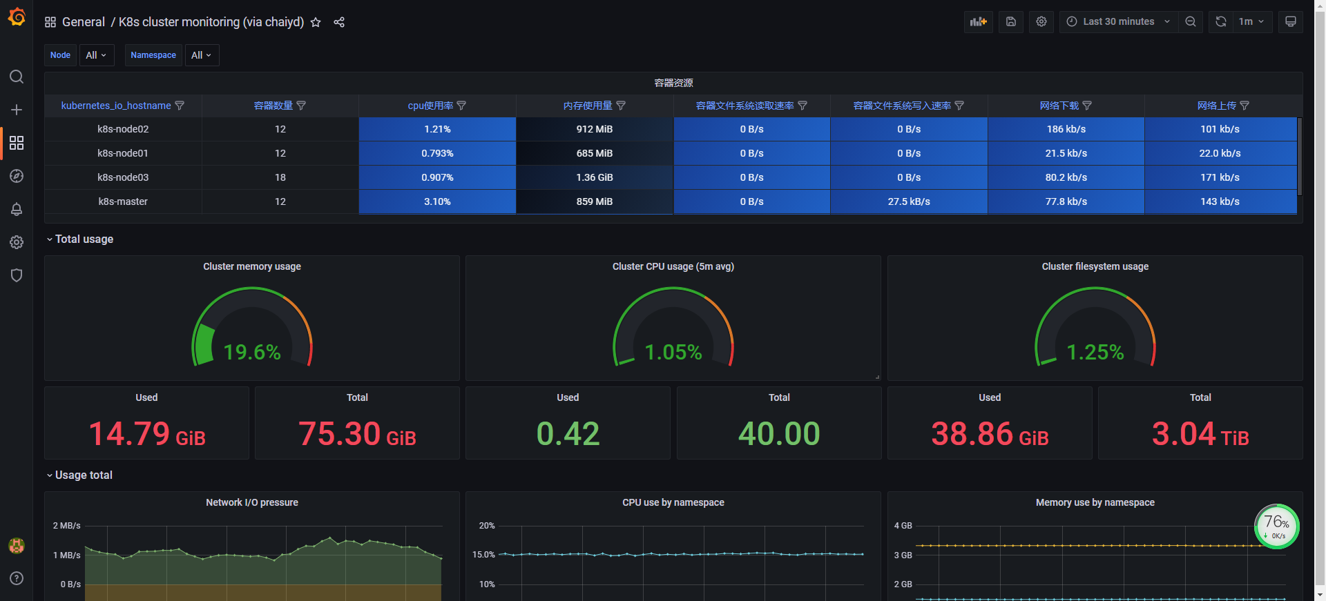The width and height of the screenshot is (1326, 601).
Task: Zoom out the time range
Action: [1191, 22]
